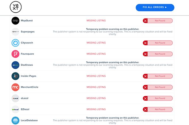189x125 pixels.
Task: Click the DexKnows temporary problem message
Action: tap(112, 65)
